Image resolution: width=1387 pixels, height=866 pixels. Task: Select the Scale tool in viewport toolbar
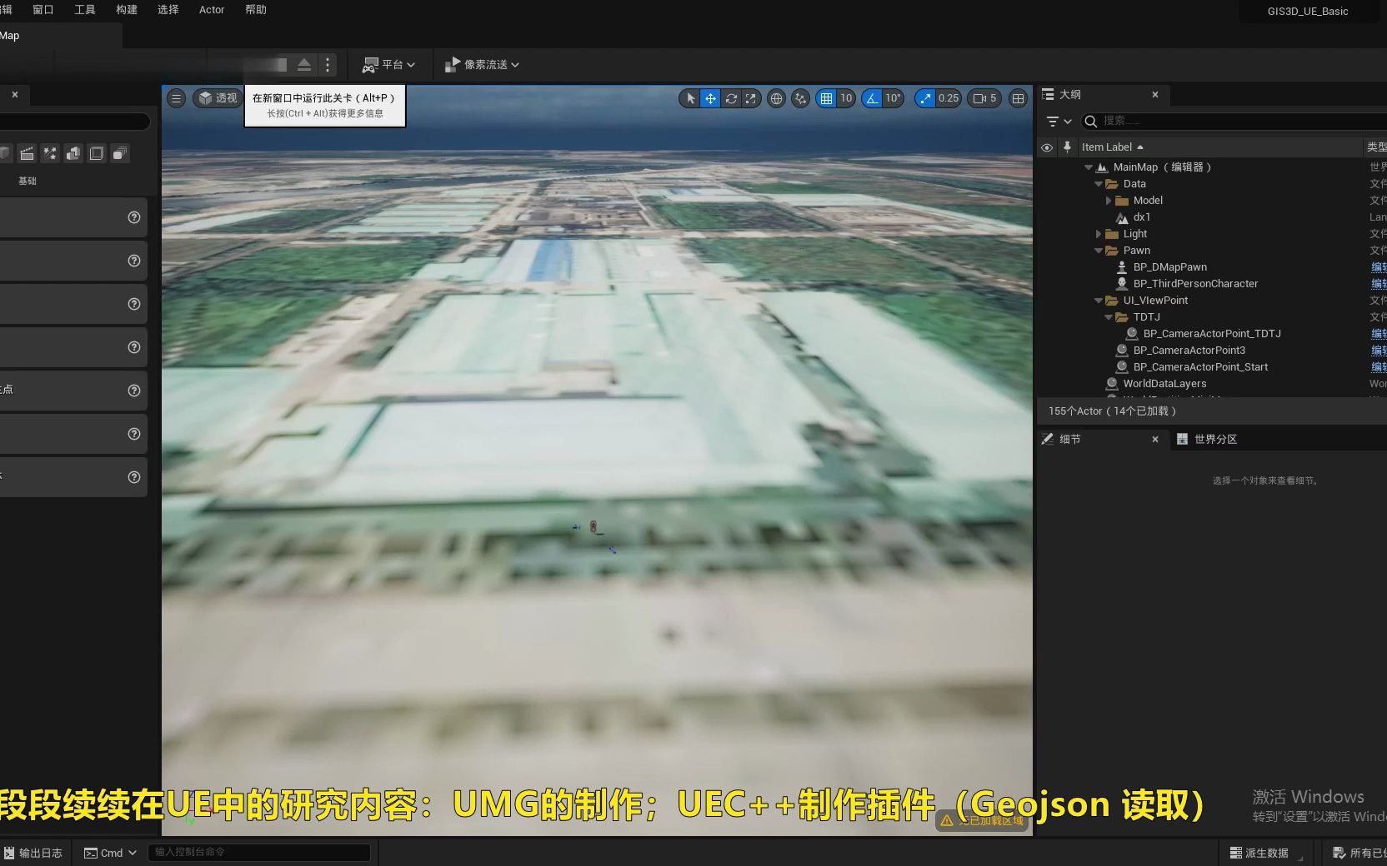click(751, 98)
